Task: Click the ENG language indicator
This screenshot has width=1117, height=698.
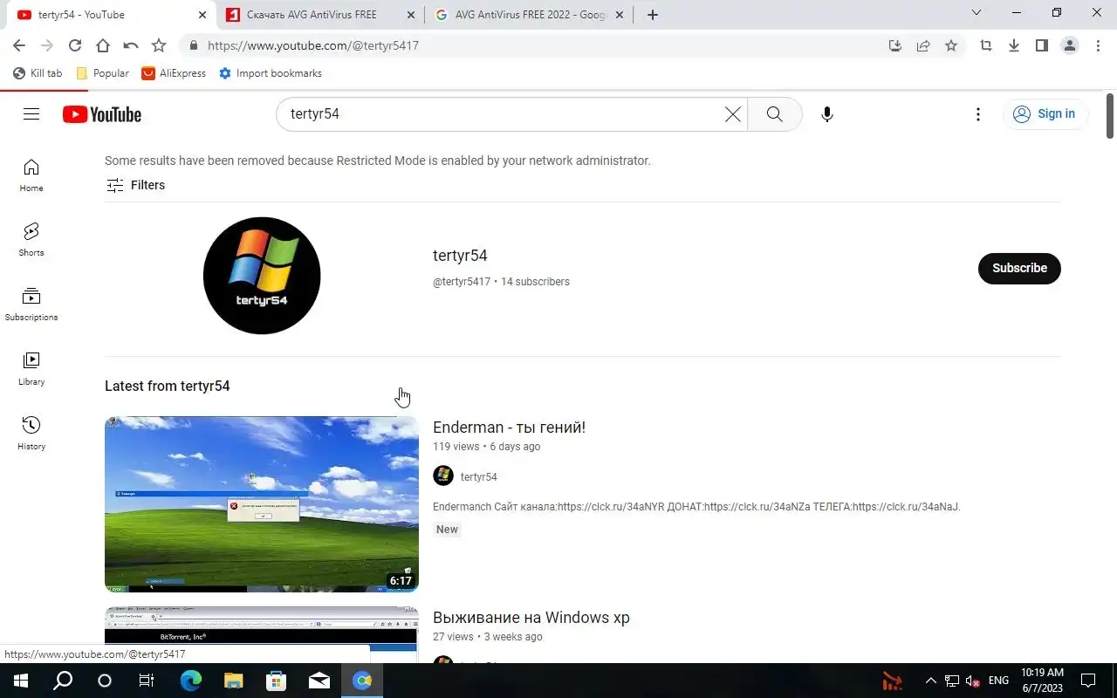Action: point(998,681)
